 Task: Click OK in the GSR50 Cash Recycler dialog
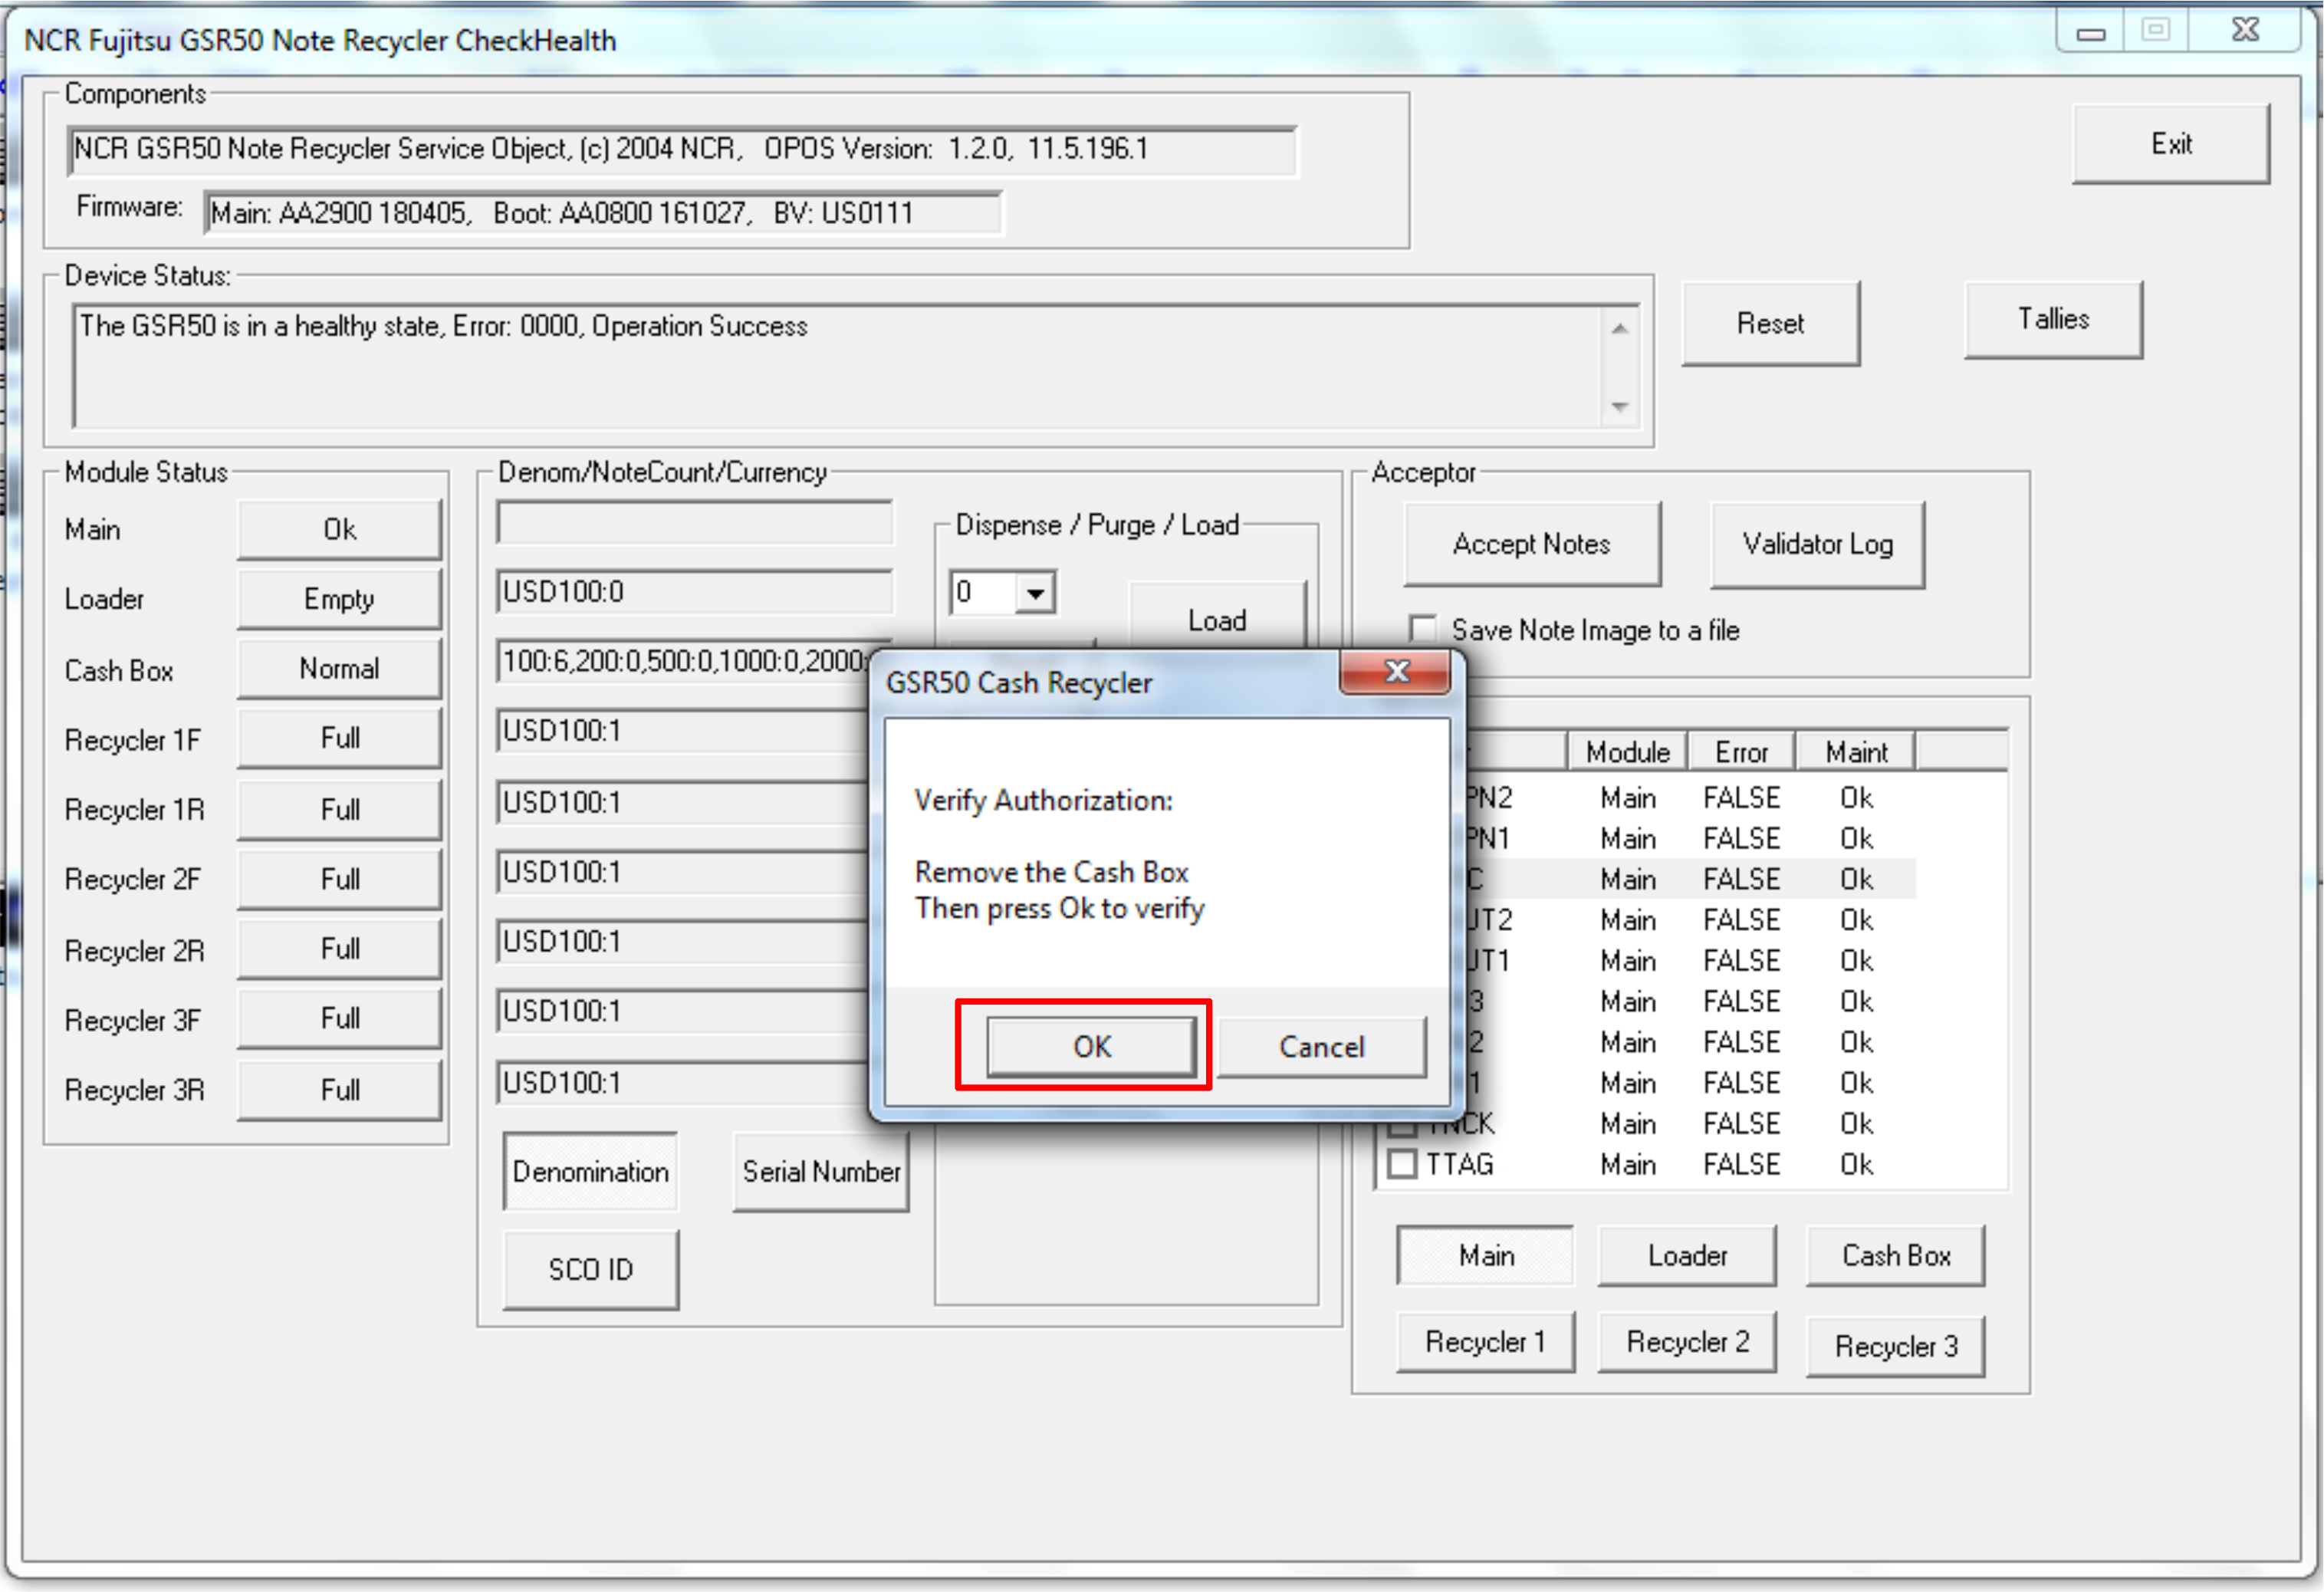click(x=1091, y=1046)
